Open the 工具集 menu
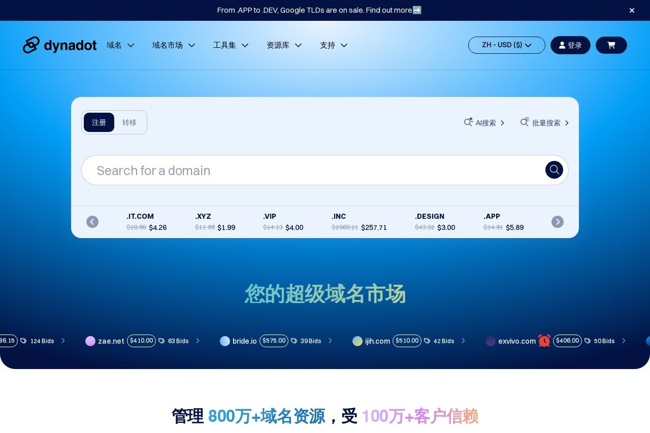The image size is (650, 433). 231,45
